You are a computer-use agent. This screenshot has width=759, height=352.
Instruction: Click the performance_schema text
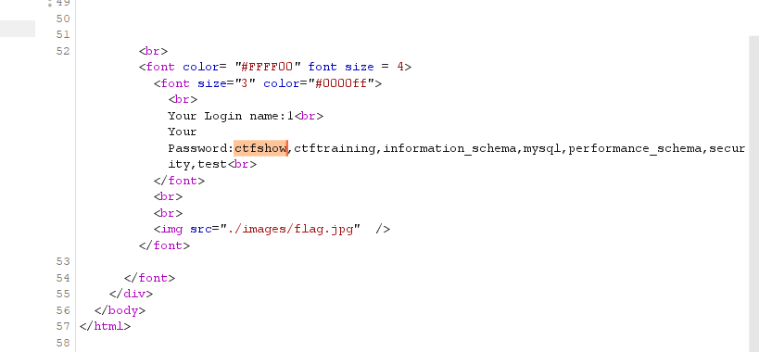635,148
